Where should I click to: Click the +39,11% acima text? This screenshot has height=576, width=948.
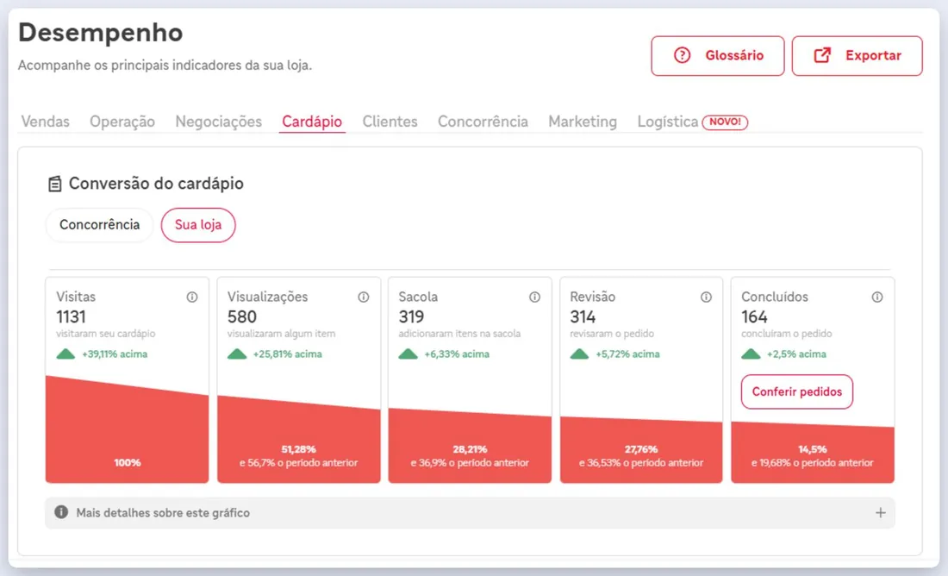115,354
